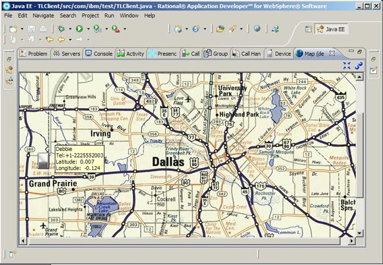
Task: Click the Forward navigation arrow icon
Action: point(79,40)
